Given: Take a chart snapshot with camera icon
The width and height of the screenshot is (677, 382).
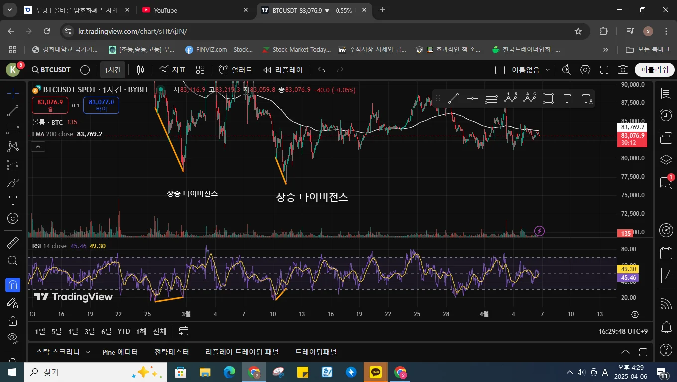Looking at the screenshot, I should [x=623, y=70].
